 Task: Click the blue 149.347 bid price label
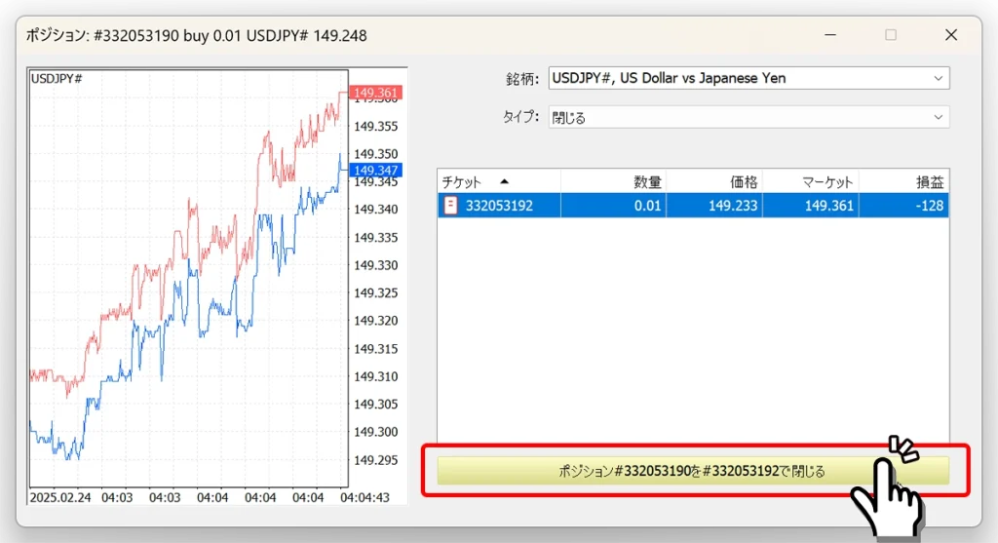click(x=375, y=170)
